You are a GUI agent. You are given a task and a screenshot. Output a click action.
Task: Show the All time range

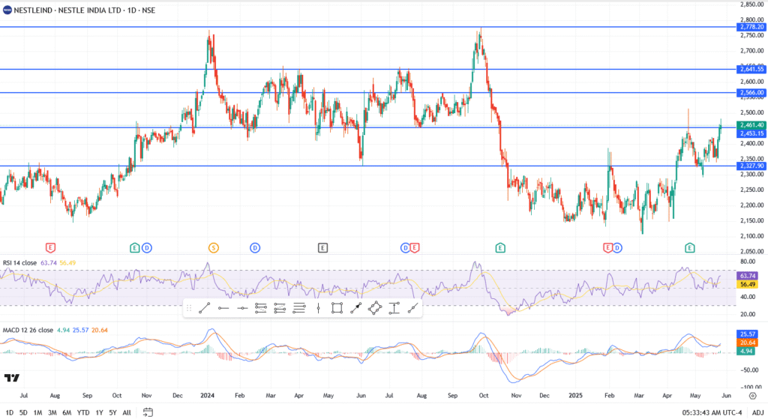click(x=126, y=413)
